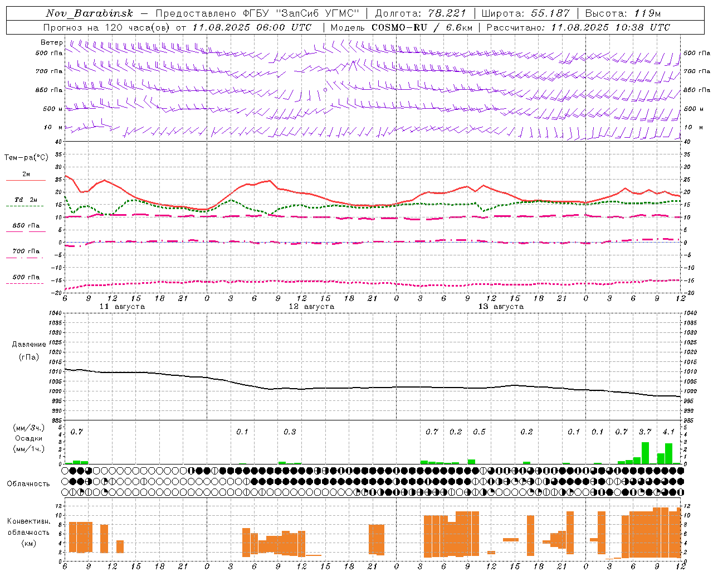Click the 4.1 precipitation amount
Screen dimensions: 713x571
(669, 432)
